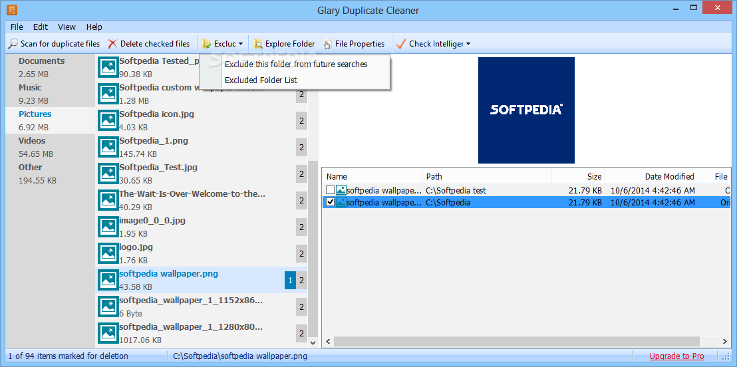Click the Softpedia preview image
Viewport: 737px width, 367px height.
tap(526, 110)
